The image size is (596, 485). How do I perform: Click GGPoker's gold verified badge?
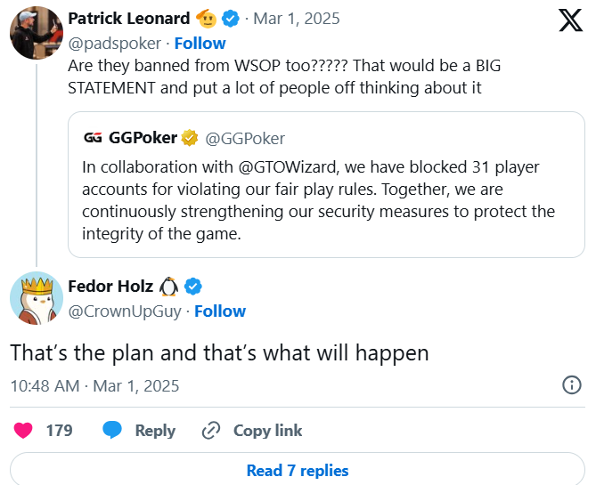[x=189, y=138]
